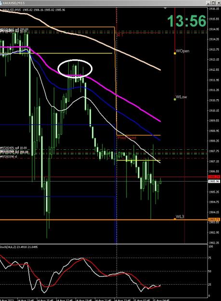This screenshot has height=301, width=221.
Task: Click the 50 level on stochastic scale
Action: coord(210,271)
